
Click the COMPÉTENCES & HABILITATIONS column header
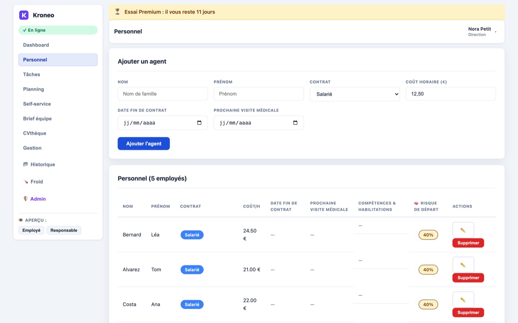(x=377, y=206)
